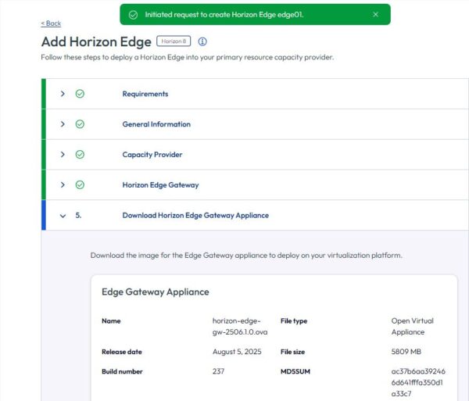Viewport: 469px width, 401px height.
Task: Select file type Open Virtual Appliance
Action: pyautogui.click(x=412, y=326)
